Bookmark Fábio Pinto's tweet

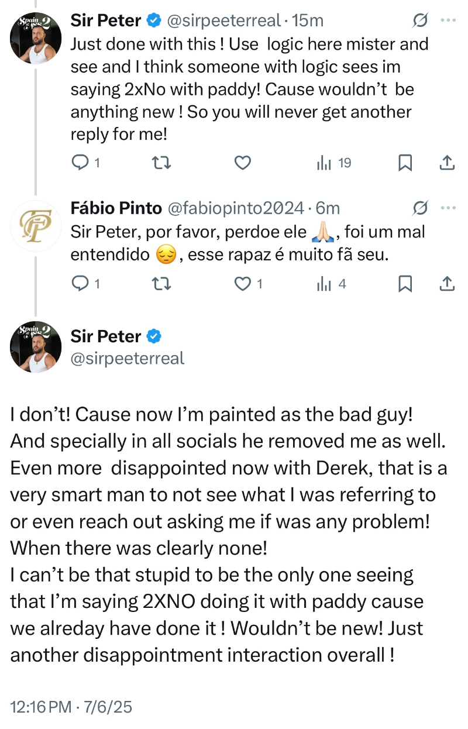[x=405, y=284]
